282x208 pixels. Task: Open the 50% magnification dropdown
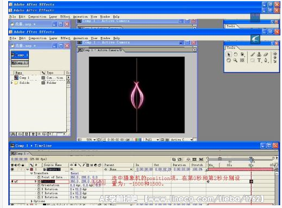tap(91, 140)
